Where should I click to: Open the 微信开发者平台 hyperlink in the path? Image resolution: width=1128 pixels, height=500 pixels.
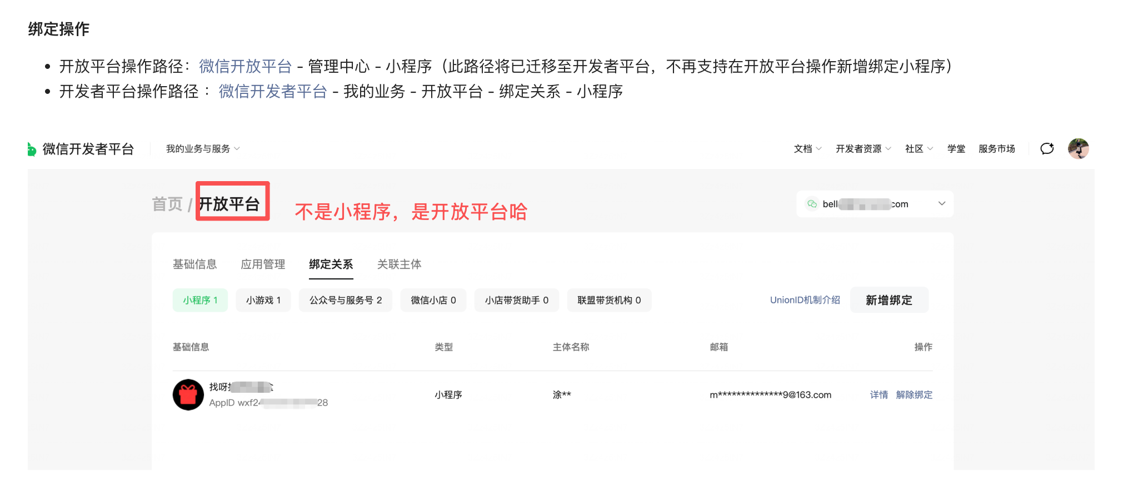(x=273, y=92)
